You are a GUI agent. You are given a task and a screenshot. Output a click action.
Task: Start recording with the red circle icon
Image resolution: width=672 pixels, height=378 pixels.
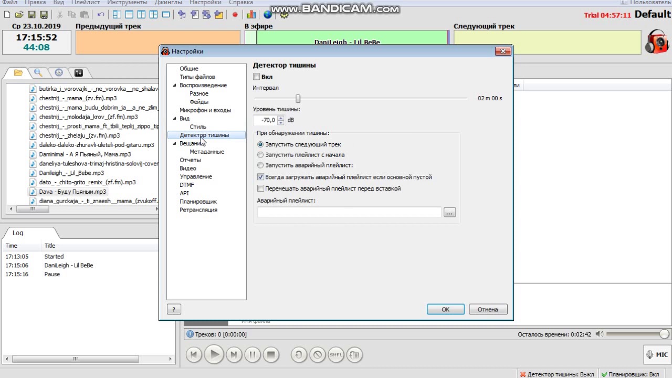235,14
